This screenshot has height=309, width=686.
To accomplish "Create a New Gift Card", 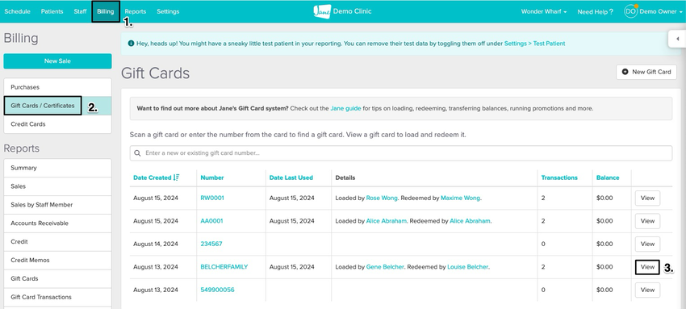I will tap(646, 72).
